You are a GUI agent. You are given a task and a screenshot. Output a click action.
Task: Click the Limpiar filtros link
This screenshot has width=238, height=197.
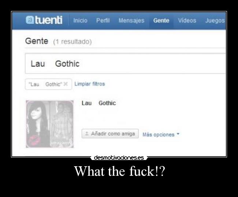click(x=90, y=84)
